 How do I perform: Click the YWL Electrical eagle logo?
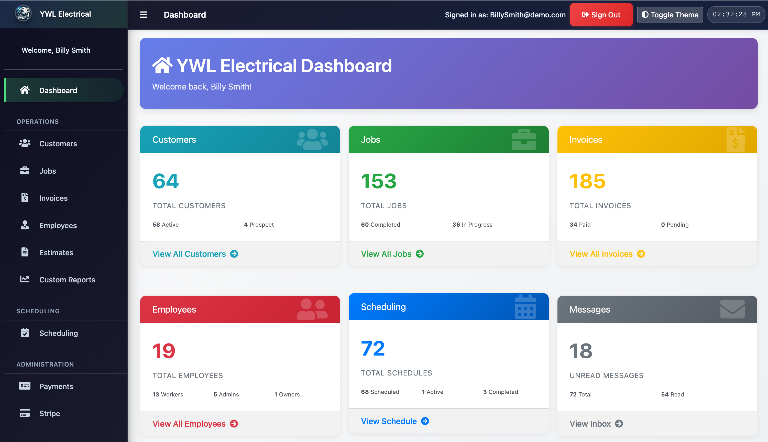coord(23,13)
